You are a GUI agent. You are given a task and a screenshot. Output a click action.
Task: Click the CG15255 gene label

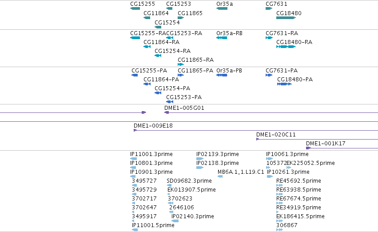click(143, 4)
